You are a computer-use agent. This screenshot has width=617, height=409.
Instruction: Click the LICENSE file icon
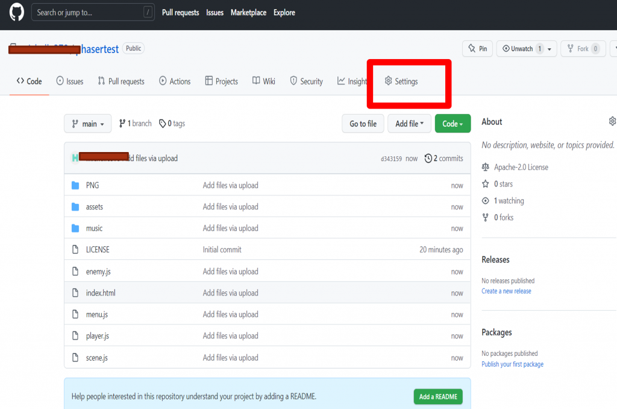(x=75, y=249)
